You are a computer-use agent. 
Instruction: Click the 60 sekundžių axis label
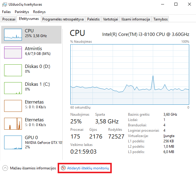[x=80, y=107]
